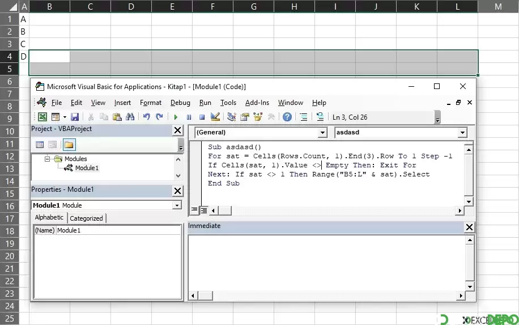The height and width of the screenshot is (325, 519).
Task: Open the Help menu
Action: [319, 103]
